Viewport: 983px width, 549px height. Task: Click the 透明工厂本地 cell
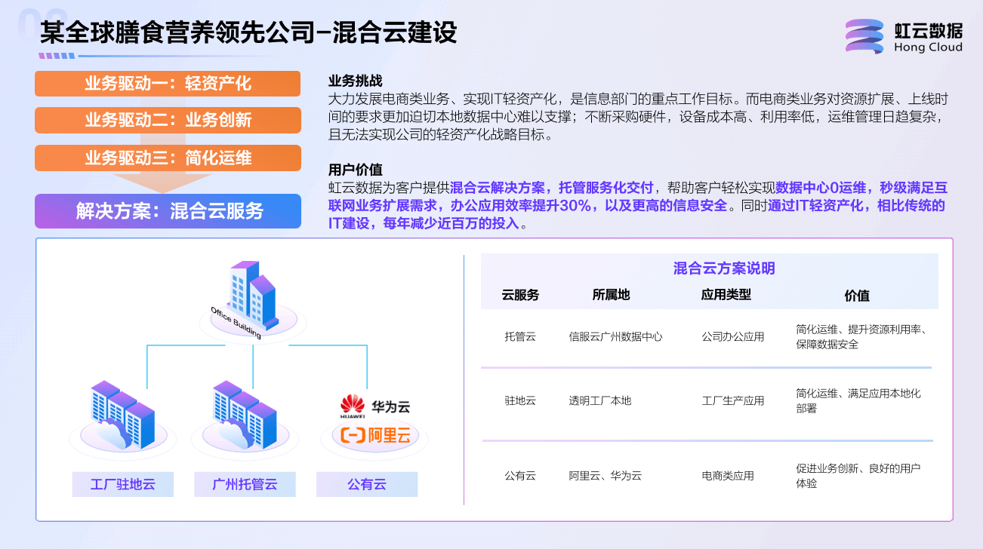coord(599,400)
